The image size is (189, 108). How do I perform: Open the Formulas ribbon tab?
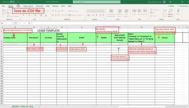pyautogui.click(x=39, y=6)
